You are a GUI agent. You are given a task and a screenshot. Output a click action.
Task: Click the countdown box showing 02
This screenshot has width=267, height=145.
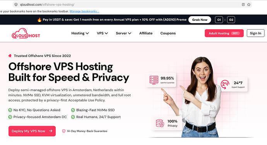(x=231, y=20)
